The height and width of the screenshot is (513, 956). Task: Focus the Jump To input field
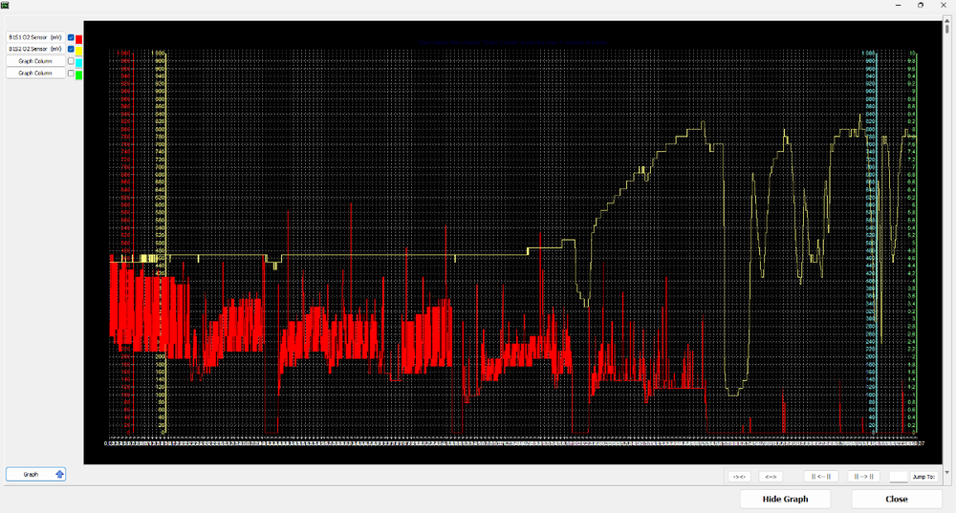pos(899,477)
